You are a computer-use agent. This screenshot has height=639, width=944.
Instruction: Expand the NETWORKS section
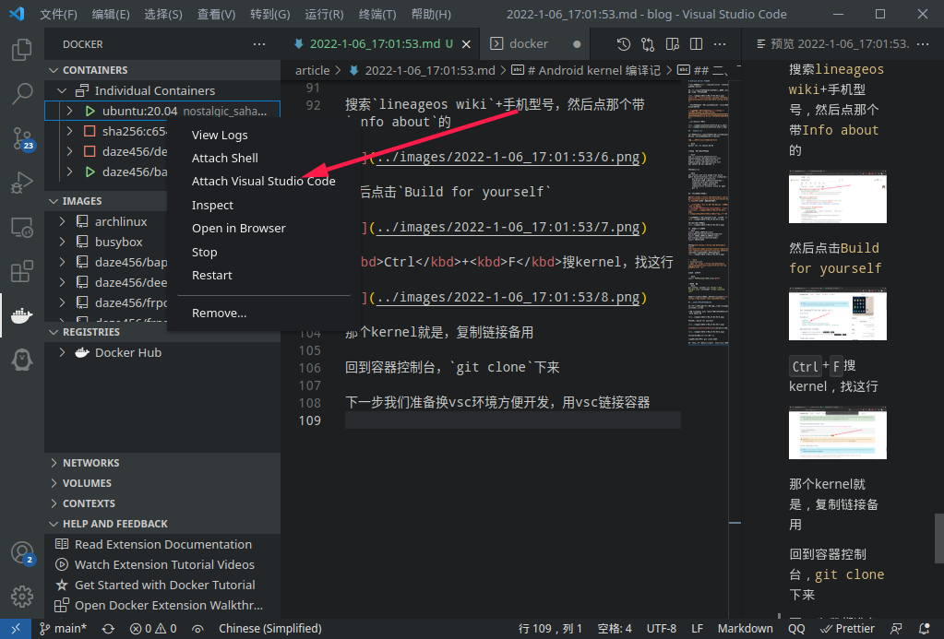click(x=90, y=463)
